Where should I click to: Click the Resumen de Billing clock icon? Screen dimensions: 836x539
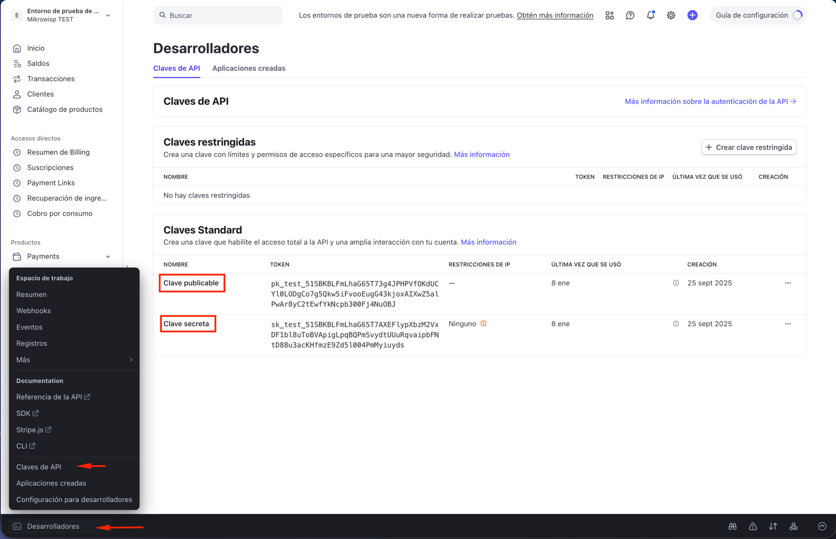pos(17,153)
